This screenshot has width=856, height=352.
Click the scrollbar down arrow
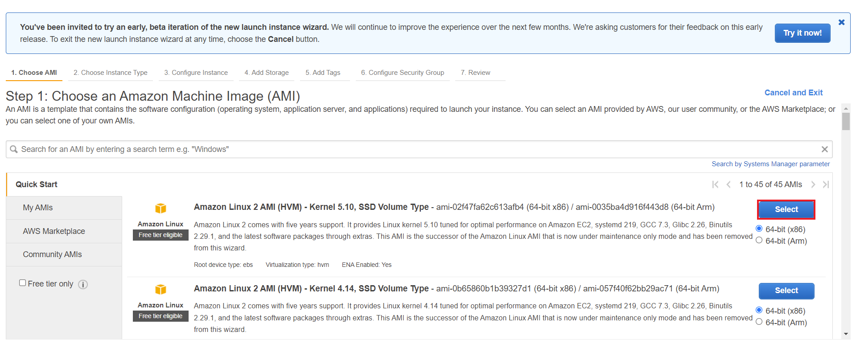[x=846, y=334]
